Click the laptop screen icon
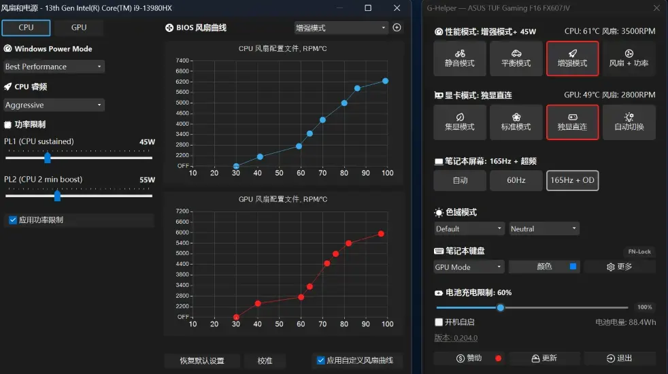The height and width of the screenshot is (374, 668). tap(438, 161)
